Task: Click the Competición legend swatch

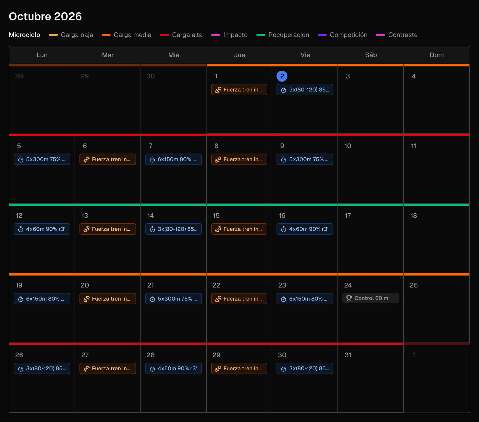Action: pos(322,35)
